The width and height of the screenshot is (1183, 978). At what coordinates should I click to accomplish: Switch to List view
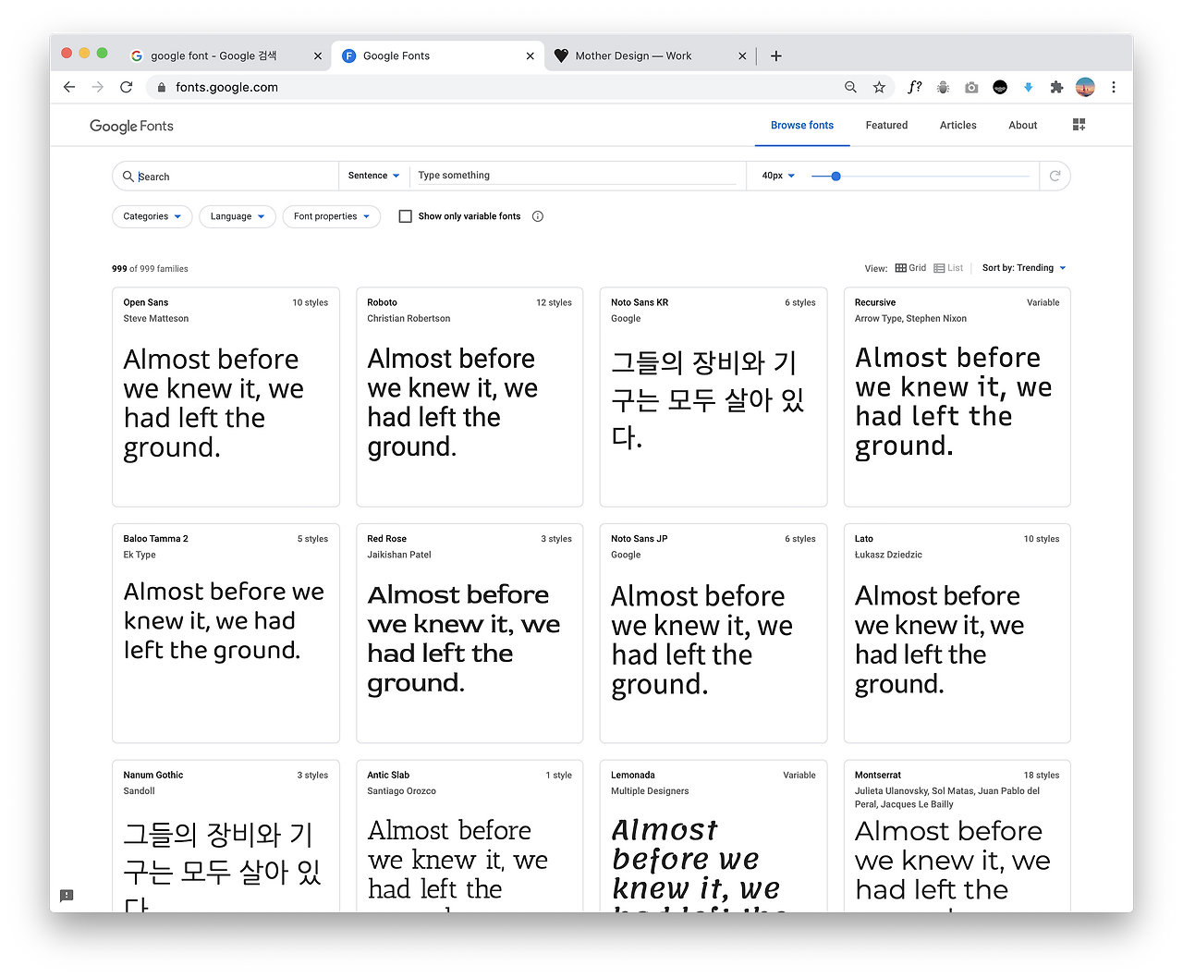948,268
